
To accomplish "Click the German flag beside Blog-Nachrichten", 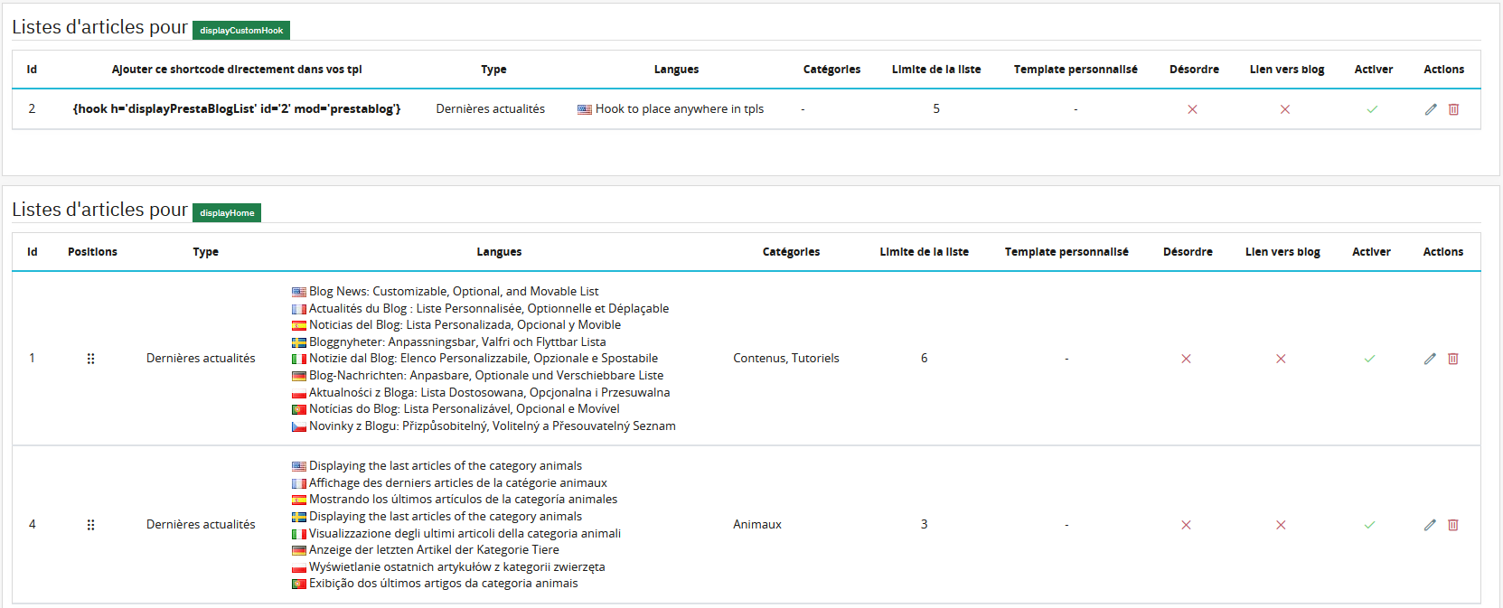I will (x=299, y=376).
